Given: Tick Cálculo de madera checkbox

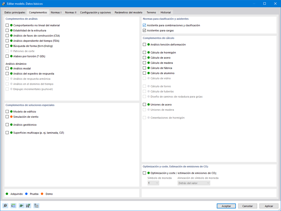Looking at the screenshot, I should coord(145,63).
